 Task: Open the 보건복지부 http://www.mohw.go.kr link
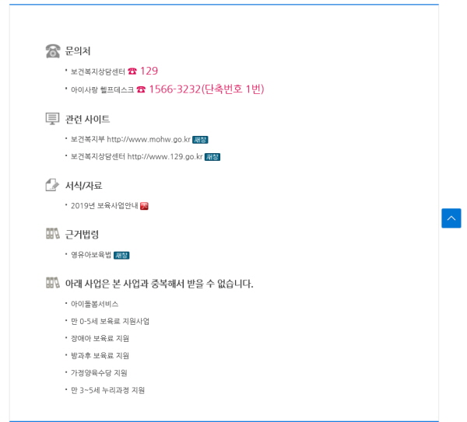pyautogui.click(x=131, y=139)
